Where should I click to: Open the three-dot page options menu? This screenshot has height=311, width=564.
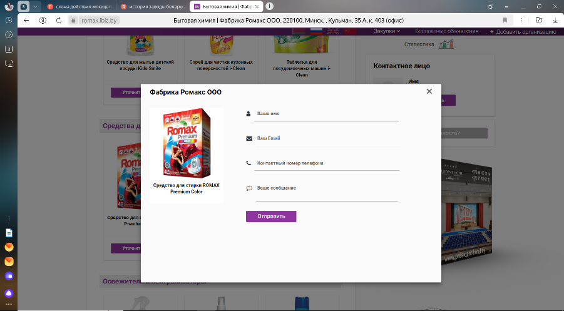click(x=521, y=21)
